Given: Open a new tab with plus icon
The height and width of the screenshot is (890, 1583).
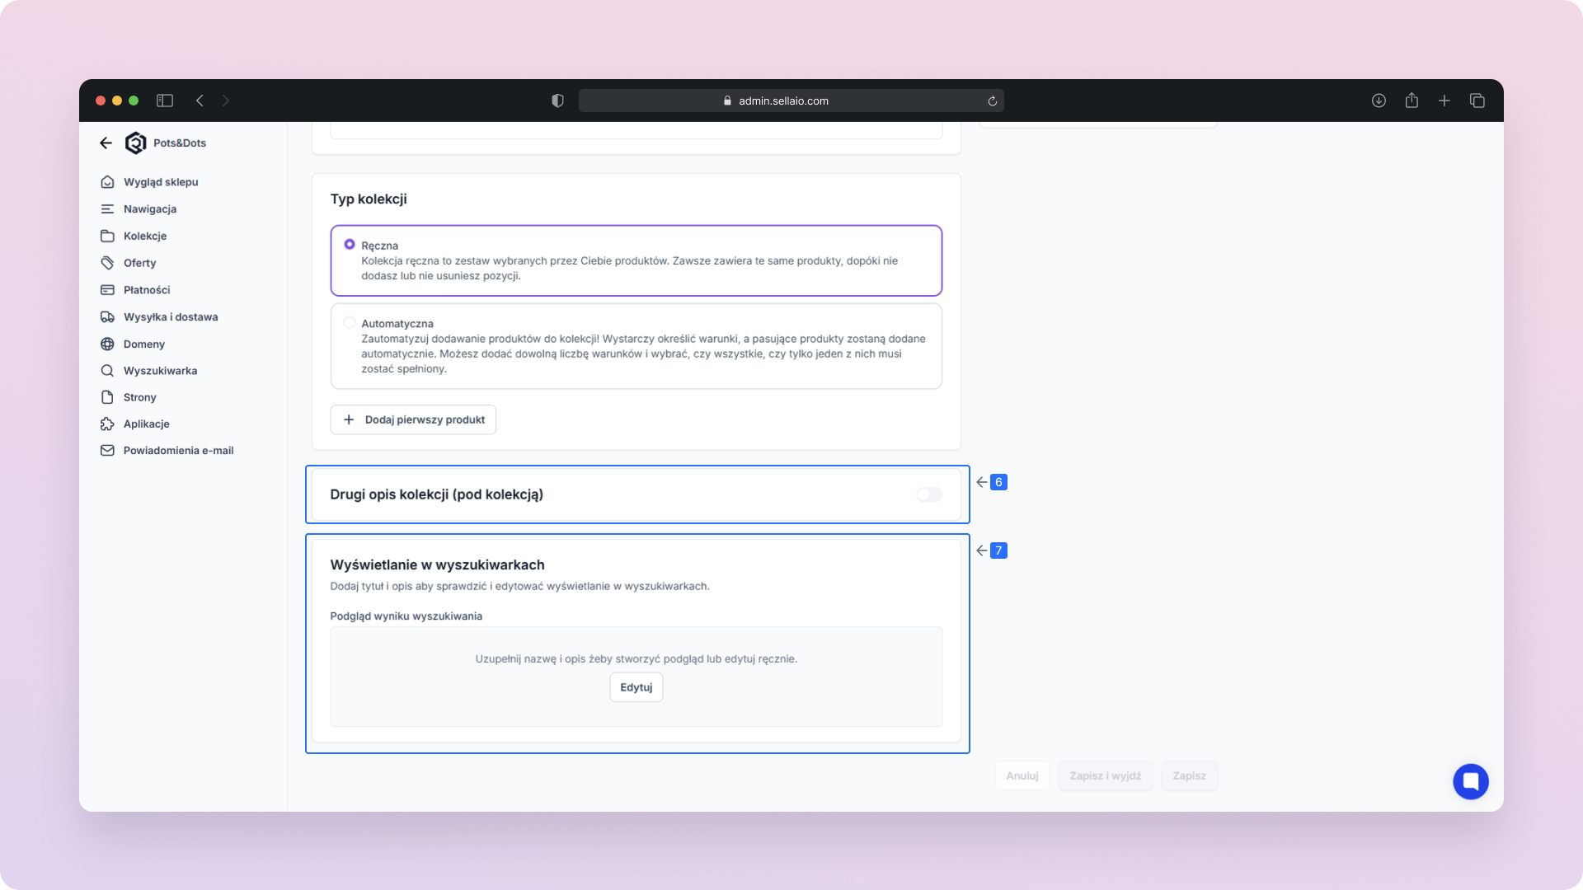Looking at the screenshot, I should (1444, 101).
